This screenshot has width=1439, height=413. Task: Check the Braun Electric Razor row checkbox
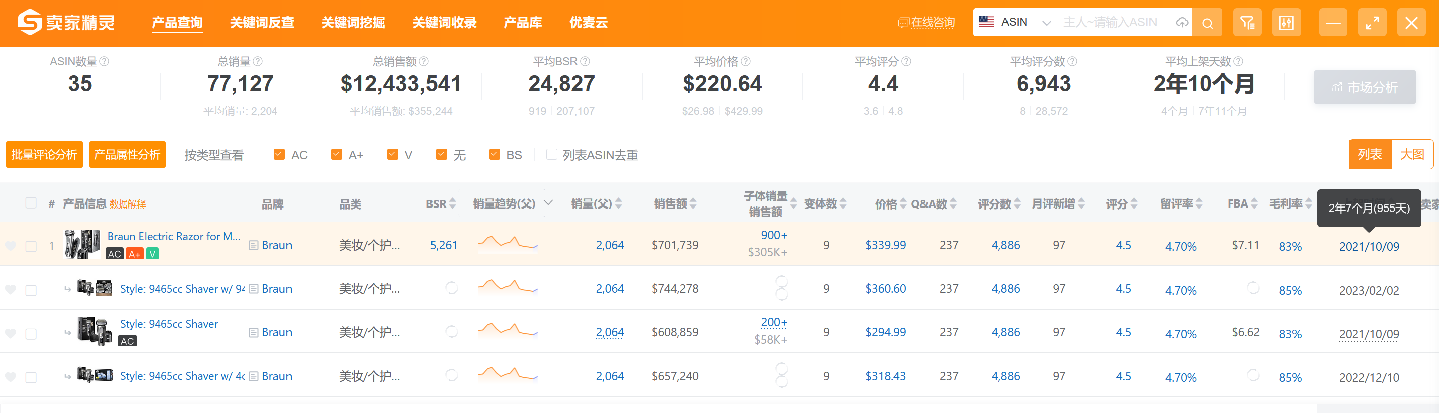tap(31, 246)
